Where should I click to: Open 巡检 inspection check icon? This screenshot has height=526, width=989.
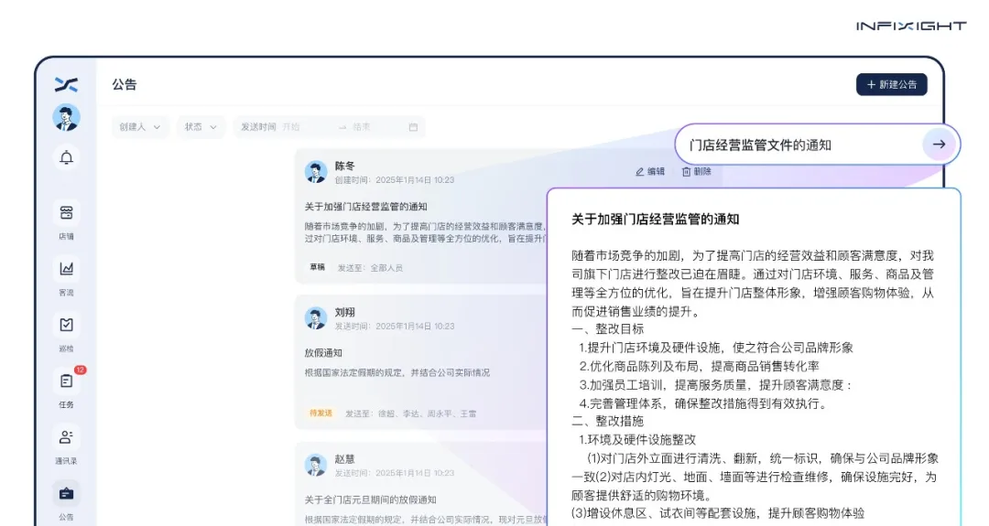pyautogui.click(x=66, y=325)
